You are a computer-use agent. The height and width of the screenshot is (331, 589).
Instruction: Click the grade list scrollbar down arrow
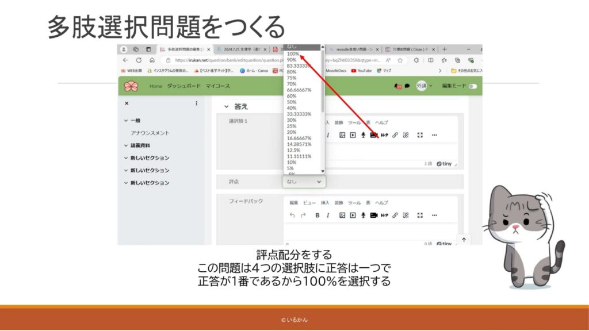[x=323, y=171]
